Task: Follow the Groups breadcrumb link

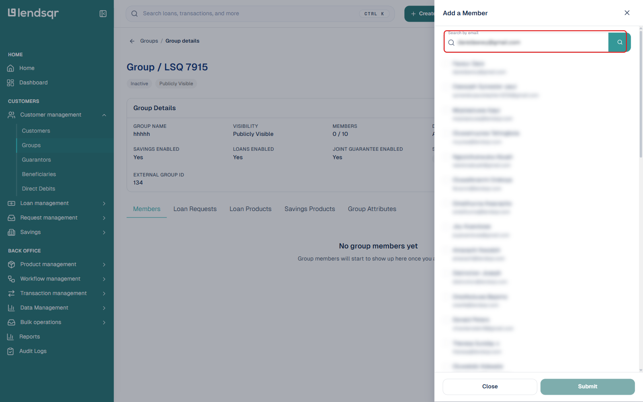Action: pyautogui.click(x=149, y=41)
